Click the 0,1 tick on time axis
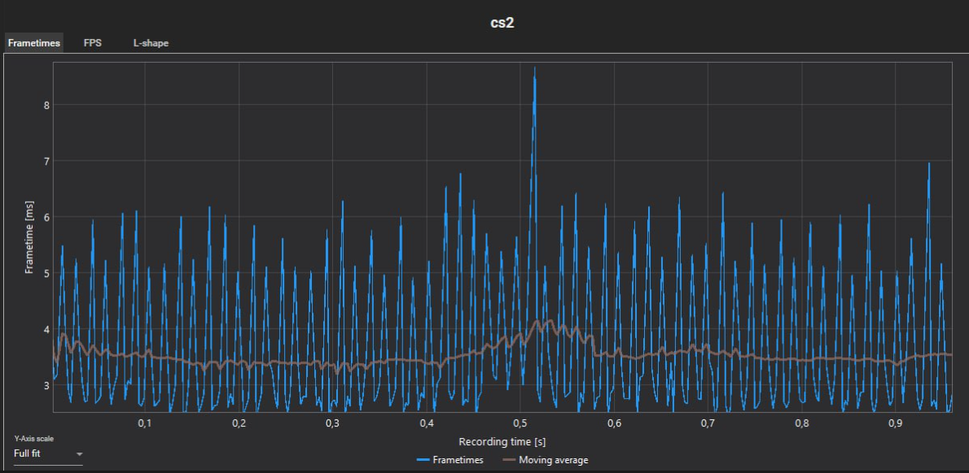 click(145, 424)
